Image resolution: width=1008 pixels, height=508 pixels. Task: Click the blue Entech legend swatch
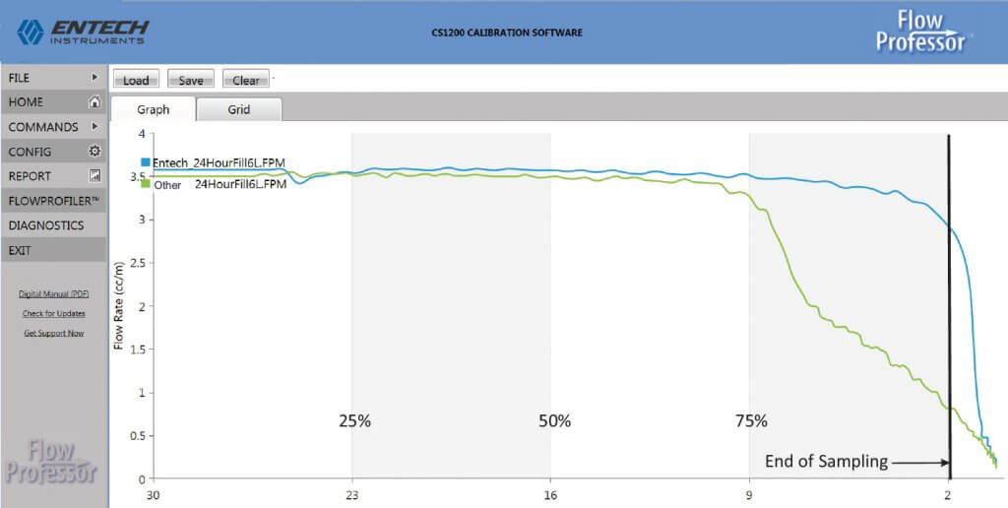(146, 162)
